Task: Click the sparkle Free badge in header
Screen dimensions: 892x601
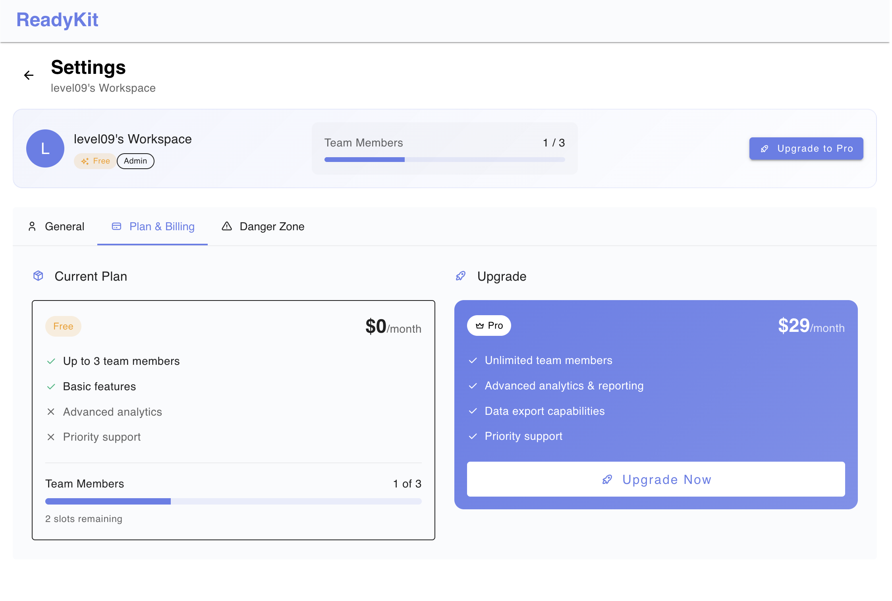Action: tap(95, 161)
